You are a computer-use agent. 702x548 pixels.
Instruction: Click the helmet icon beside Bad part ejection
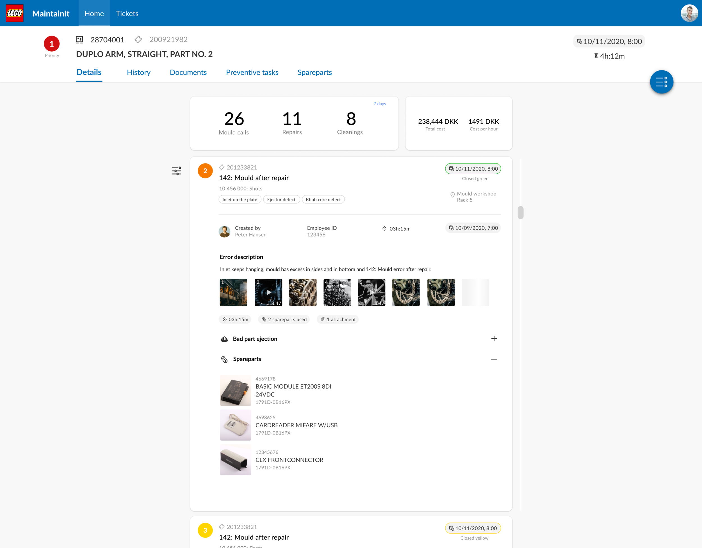point(224,339)
